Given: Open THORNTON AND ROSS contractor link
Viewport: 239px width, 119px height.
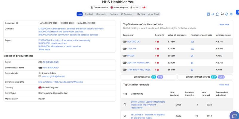Looking at the screenshot, I should click(139, 70).
